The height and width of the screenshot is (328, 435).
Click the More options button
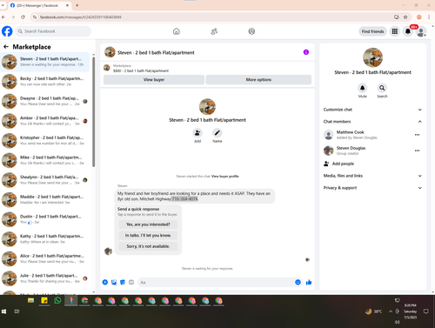coord(258,80)
